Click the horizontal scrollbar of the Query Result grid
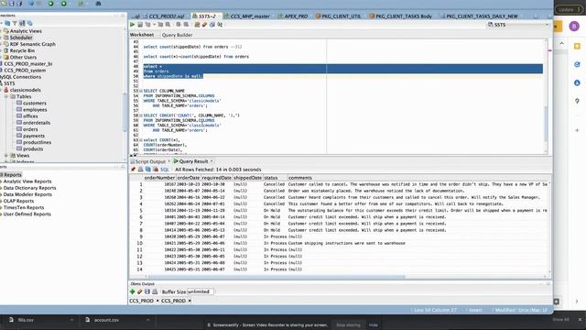The image size is (586, 330). point(276,277)
